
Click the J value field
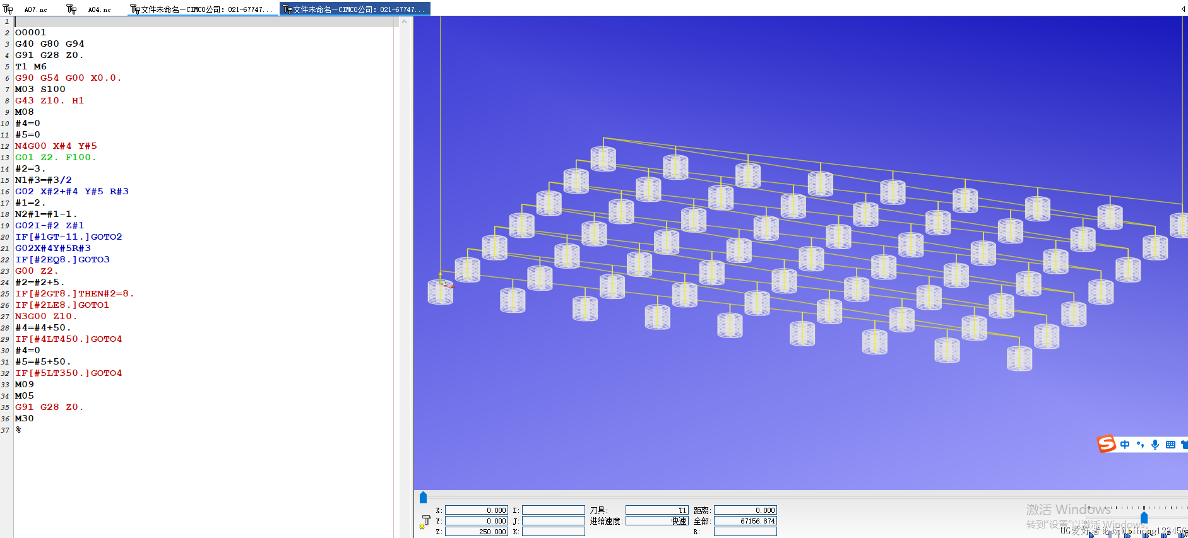(x=553, y=521)
